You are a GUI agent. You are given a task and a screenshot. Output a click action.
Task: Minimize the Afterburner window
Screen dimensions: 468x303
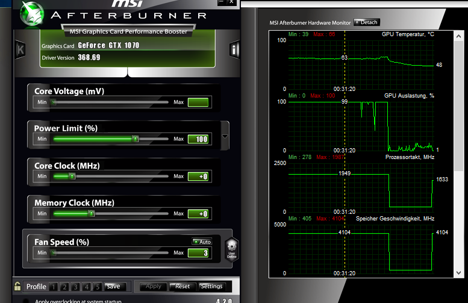(221, 2)
